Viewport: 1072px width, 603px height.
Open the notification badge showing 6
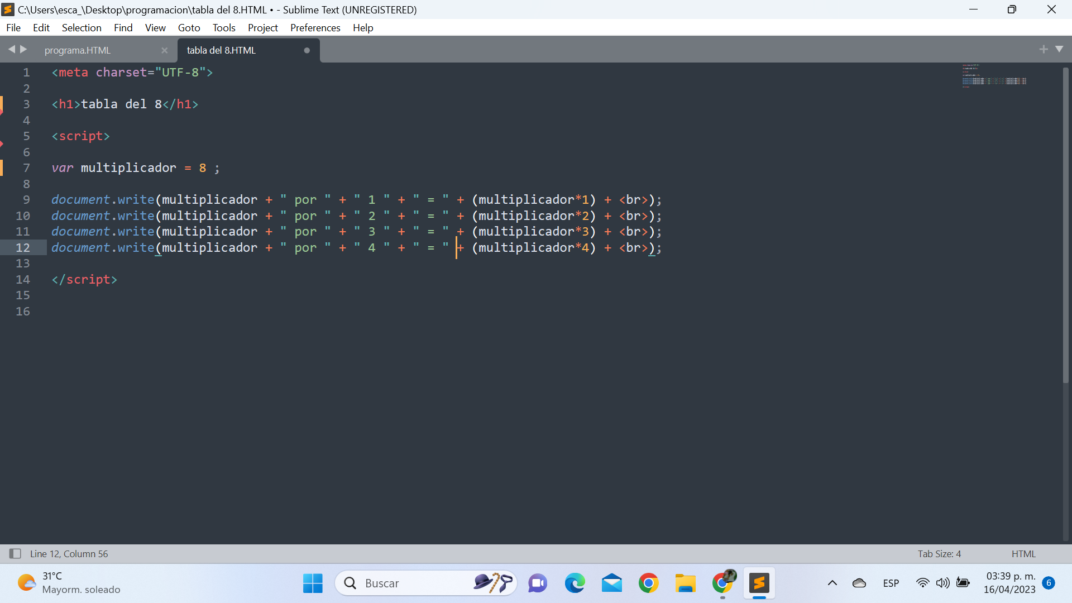pos(1049,583)
